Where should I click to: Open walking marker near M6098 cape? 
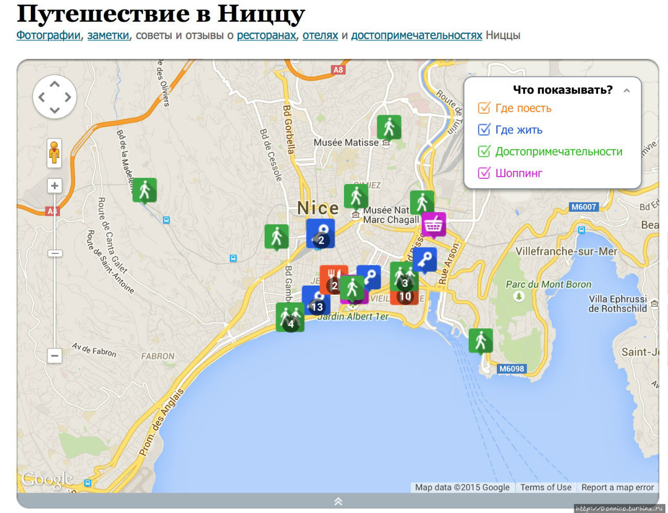point(481,341)
